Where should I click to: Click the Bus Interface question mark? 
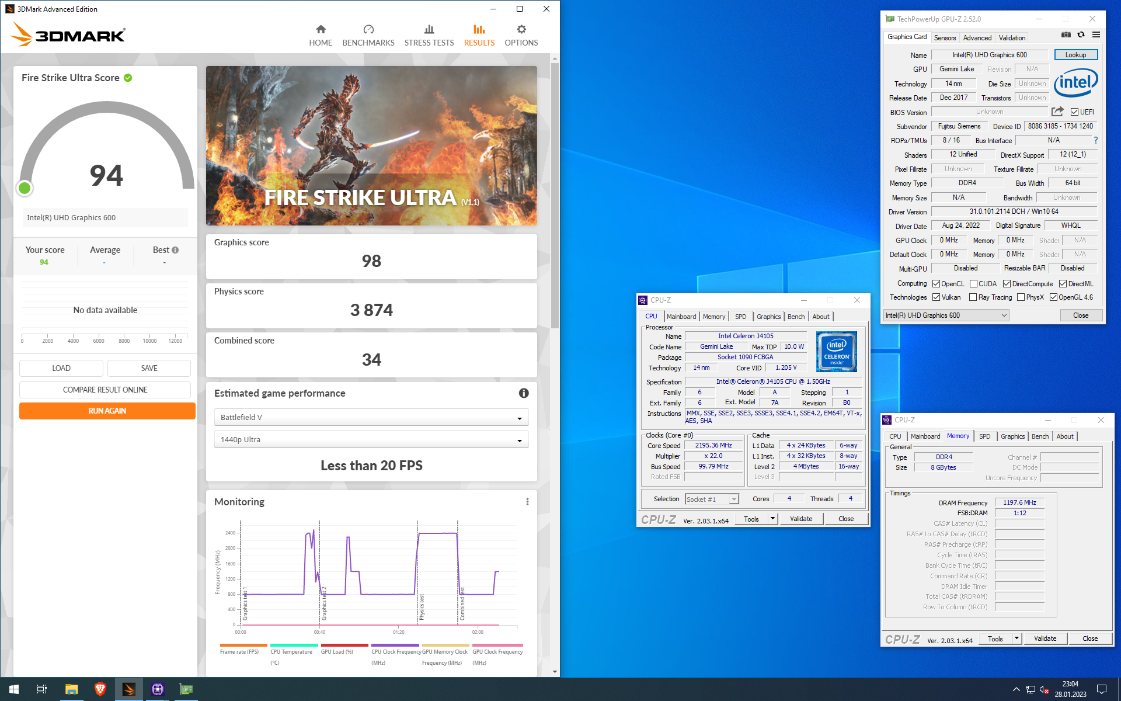pyautogui.click(x=1096, y=140)
